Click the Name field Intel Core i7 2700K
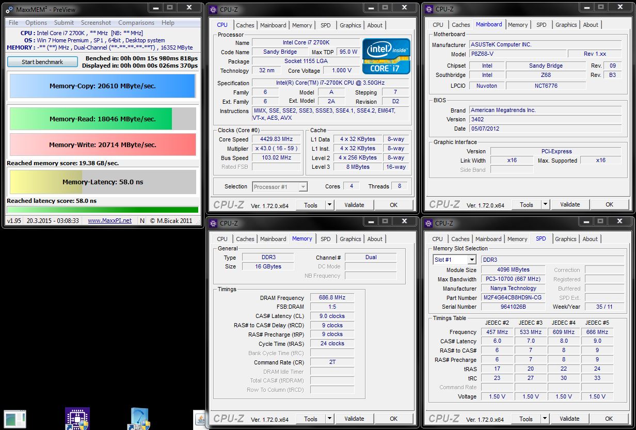636x430 pixels. click(306, 43)
